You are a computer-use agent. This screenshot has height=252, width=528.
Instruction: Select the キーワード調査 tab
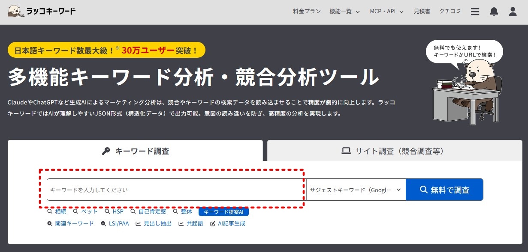click(x=135, y=151)
